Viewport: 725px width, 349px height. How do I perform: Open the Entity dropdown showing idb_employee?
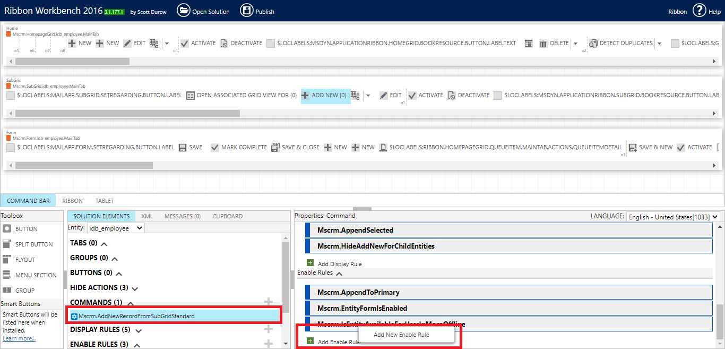[x=116, y=227]
